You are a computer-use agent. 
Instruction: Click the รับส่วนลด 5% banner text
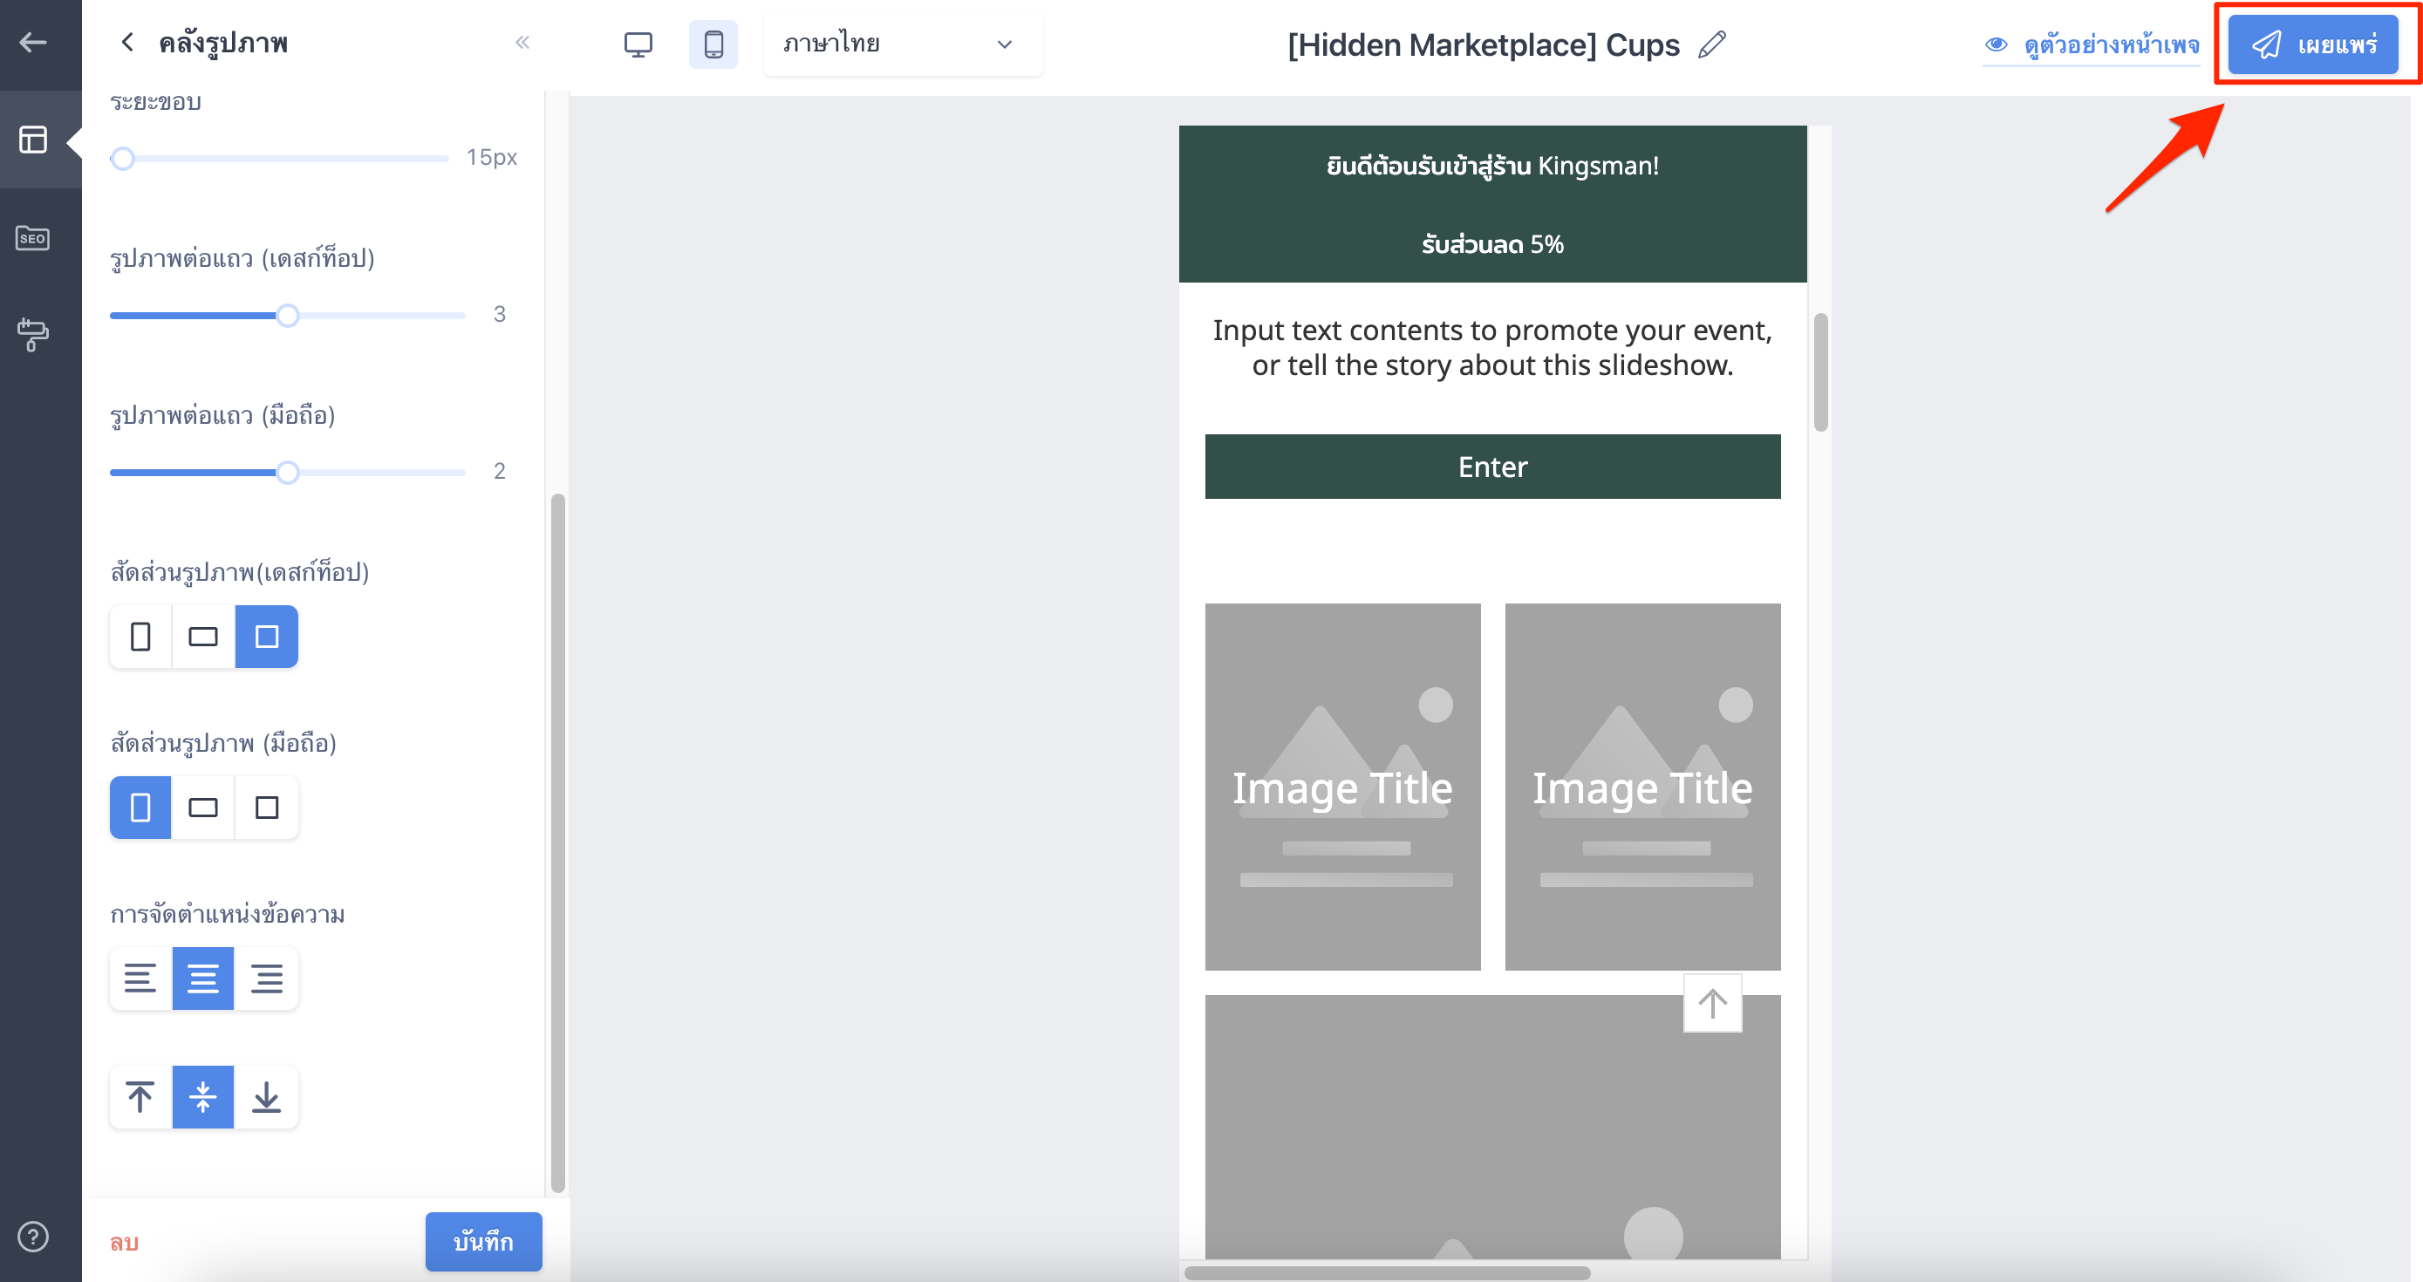tap(1492, 244)
